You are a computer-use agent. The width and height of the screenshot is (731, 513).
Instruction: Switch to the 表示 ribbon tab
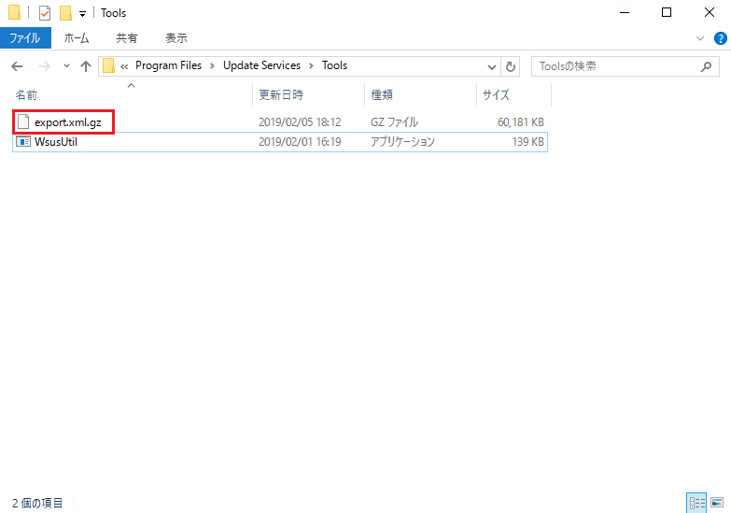176,38
